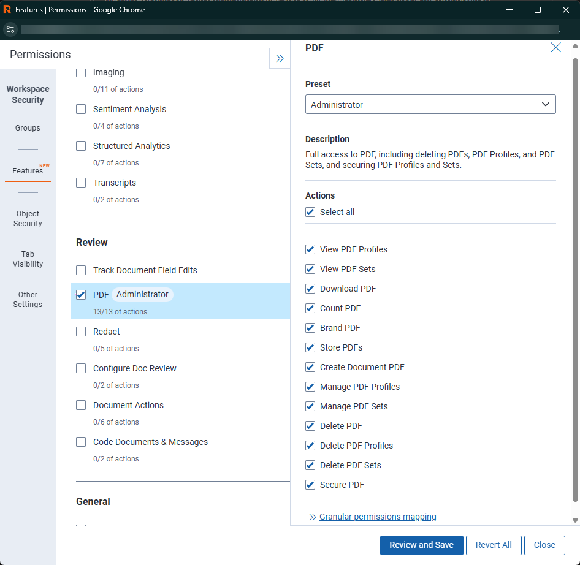Viewport: 580px width, 565px height.
Task: Uncheck View PDF Profiles
Action: (310, 249)
